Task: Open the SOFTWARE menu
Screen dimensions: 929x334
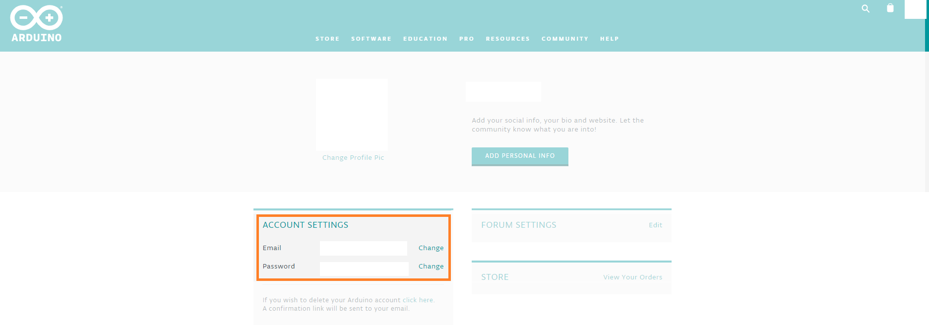Action: [x=372, y=39]
